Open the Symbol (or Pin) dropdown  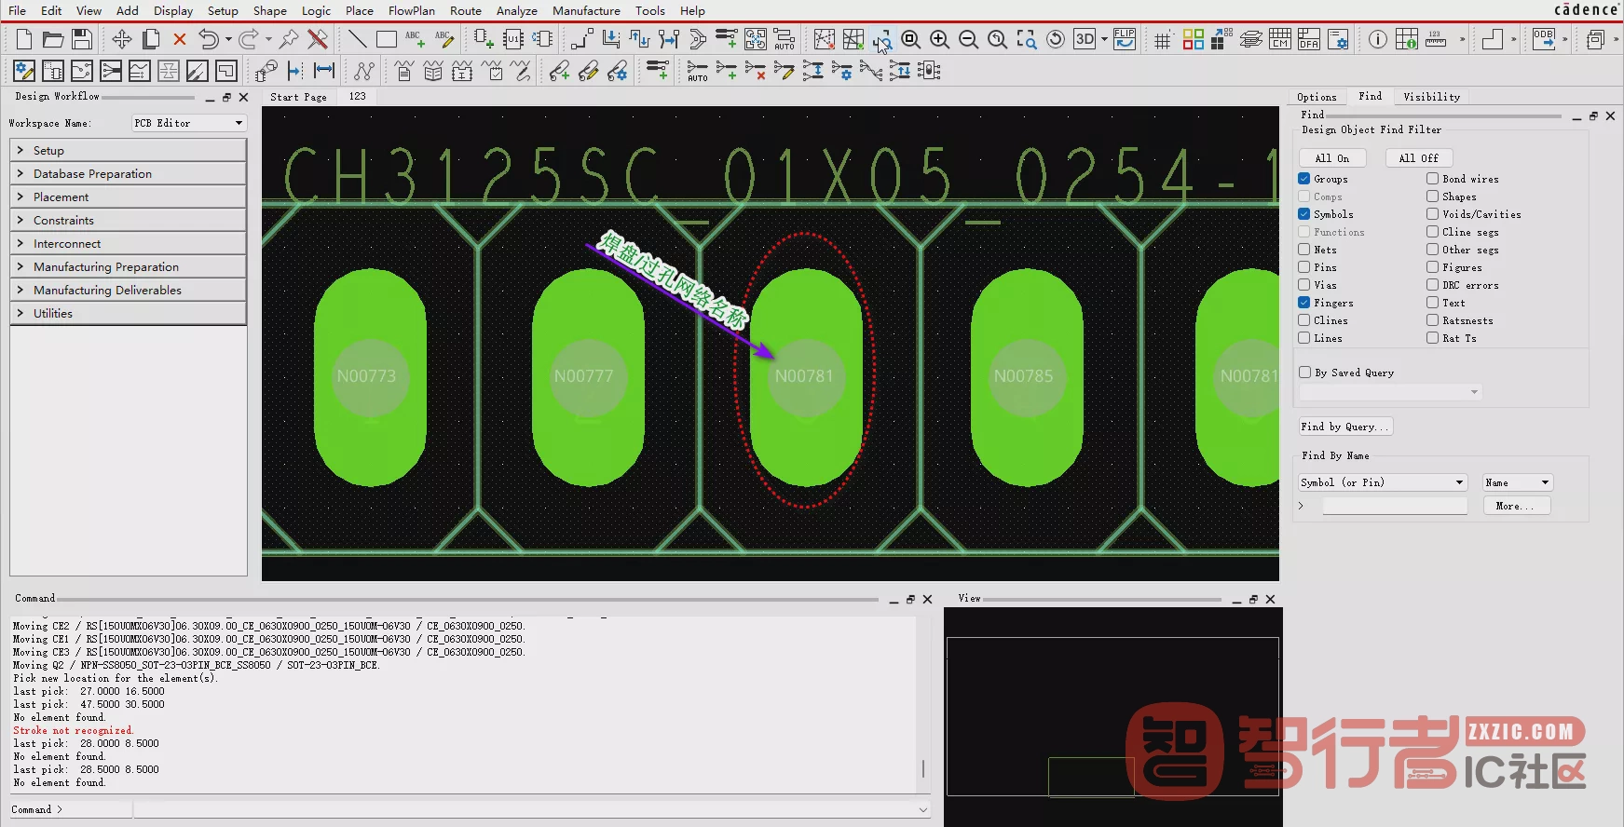pyautogui.click(x=1383, y=482)
